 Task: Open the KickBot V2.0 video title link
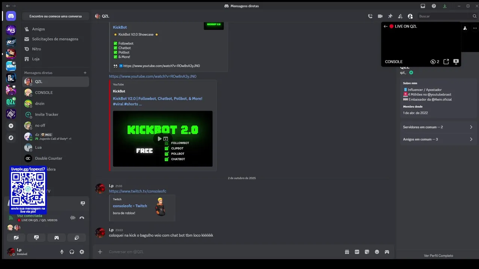tap(158, 101)
